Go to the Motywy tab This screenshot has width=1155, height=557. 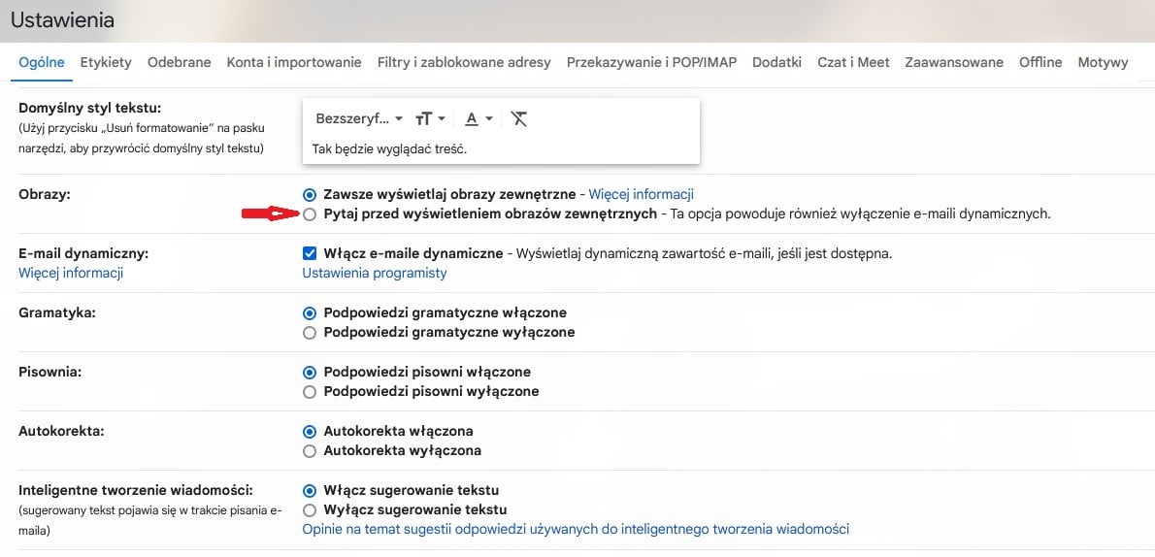1103,63
